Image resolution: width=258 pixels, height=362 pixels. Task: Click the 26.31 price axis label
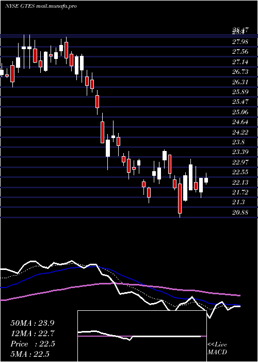(240, 82)
